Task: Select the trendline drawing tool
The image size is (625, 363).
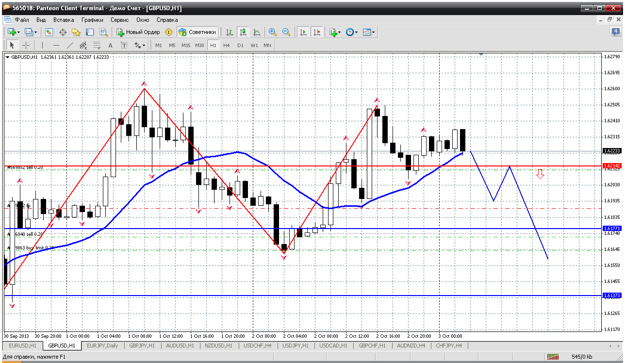Action: tap(69, 45)
